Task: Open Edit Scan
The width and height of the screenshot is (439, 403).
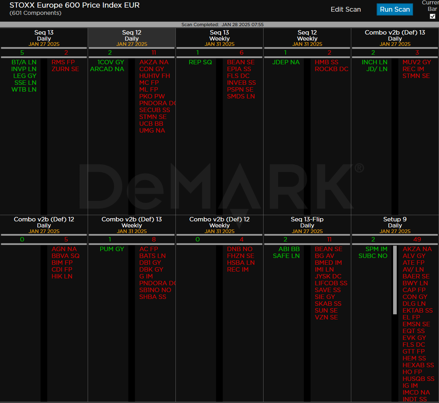Action: tap(346, 10)
